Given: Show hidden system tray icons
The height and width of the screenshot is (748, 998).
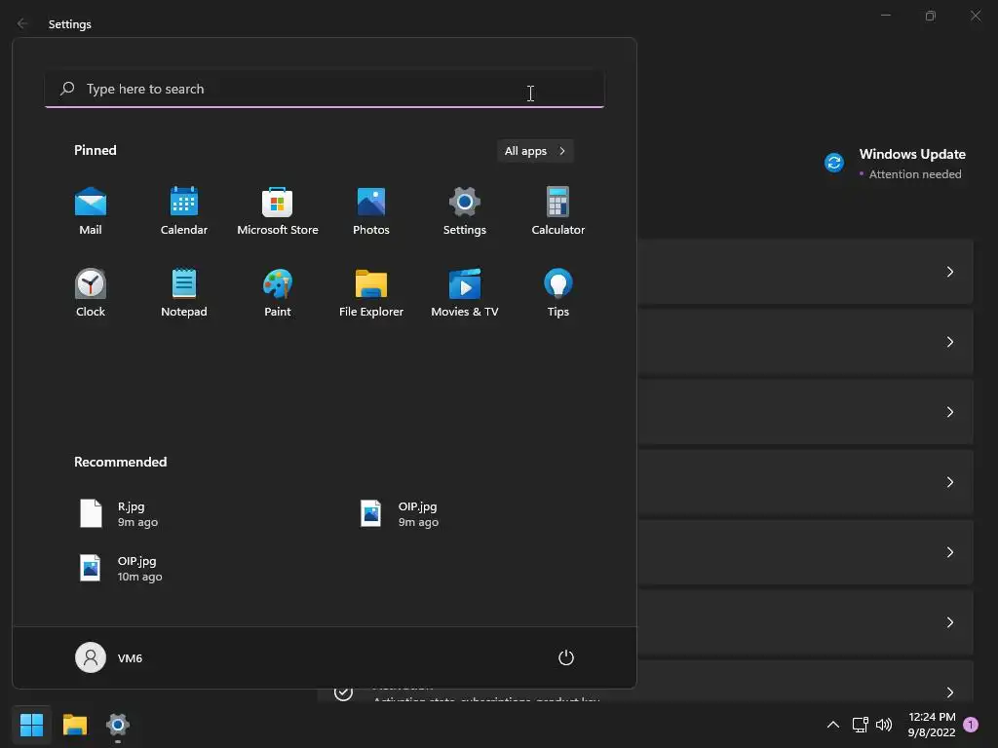Looking at the screenshot, I should click(832, 725).
